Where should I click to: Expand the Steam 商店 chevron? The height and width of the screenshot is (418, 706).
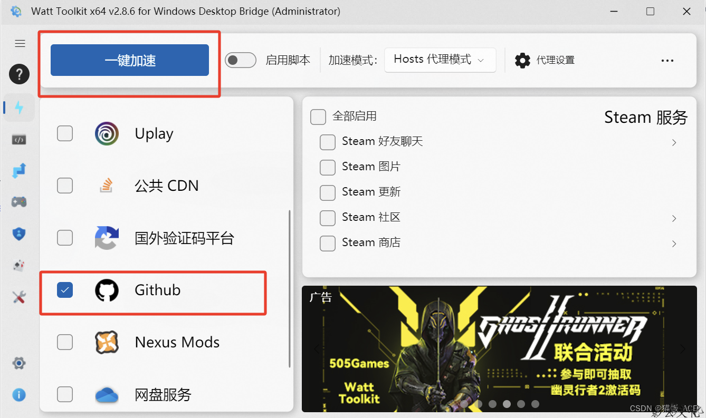674,244
